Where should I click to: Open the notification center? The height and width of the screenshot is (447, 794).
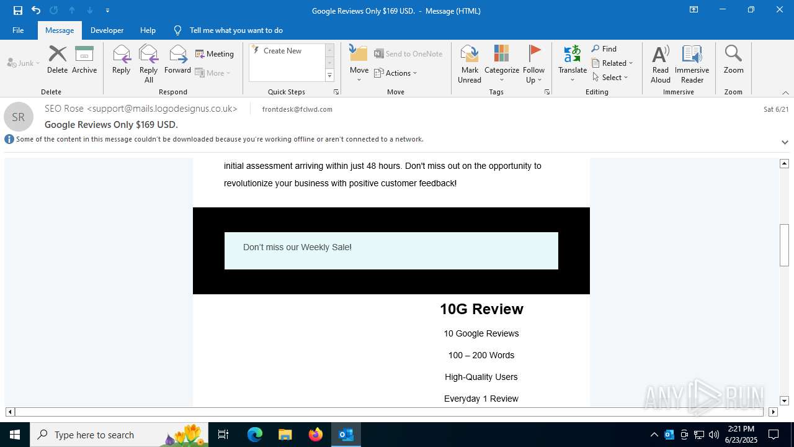(774, 435)
